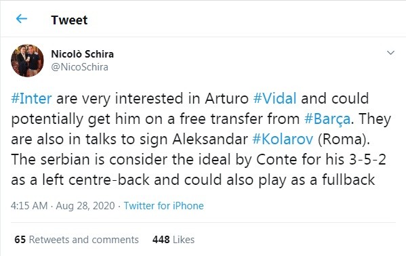Click the tweet text mentioning Conte
Viewport: 406px width, 256px height.
pos(199,159)
